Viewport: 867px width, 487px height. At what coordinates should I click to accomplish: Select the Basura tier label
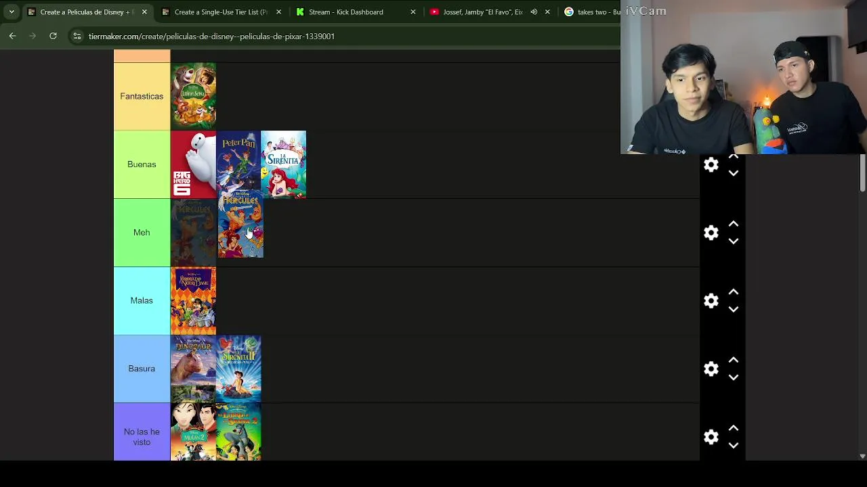(142, 369)
